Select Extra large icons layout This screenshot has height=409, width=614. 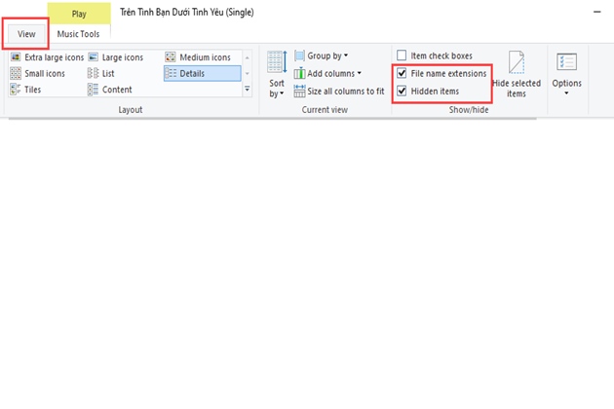point(47,57)
